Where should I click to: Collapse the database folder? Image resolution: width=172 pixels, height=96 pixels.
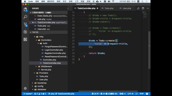pos(33,90)
